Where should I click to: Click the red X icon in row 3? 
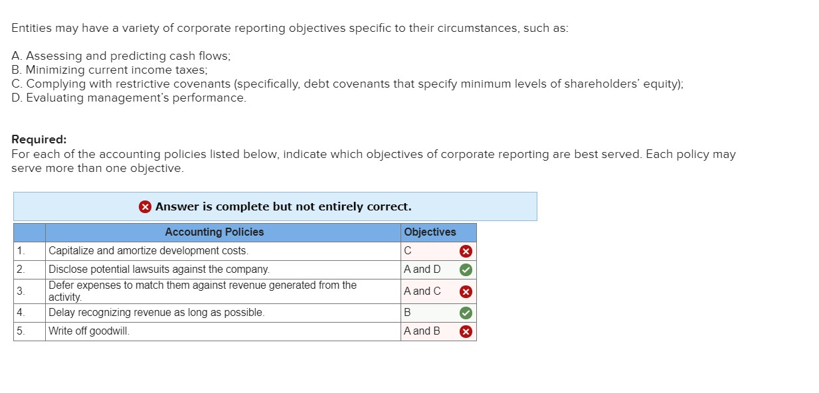pos(466,291)
